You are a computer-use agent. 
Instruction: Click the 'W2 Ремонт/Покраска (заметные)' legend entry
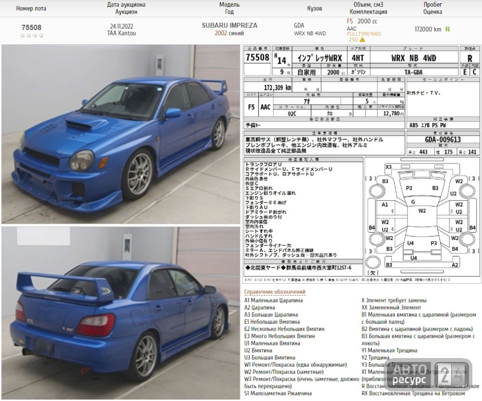[x=284, y=372]
